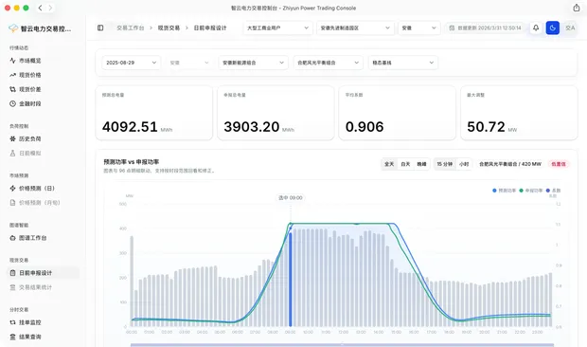587x347 pixels.
Task: Click the 交易工作台 breadcrumb link
Action: (x=131, y=27)
